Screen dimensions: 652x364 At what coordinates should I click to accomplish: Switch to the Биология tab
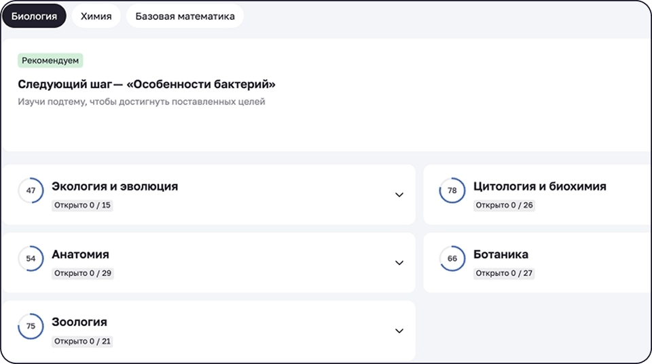tap(34, 16)
